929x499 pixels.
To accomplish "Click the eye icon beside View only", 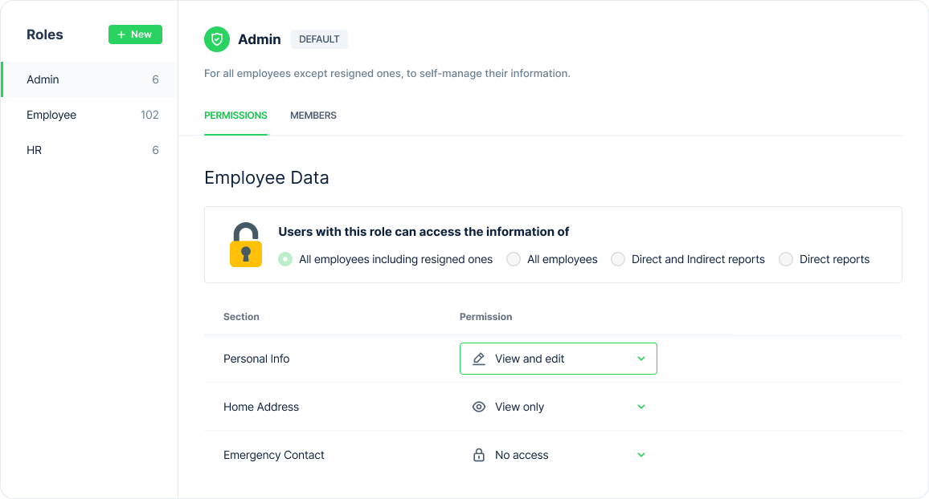I will 479,407.
